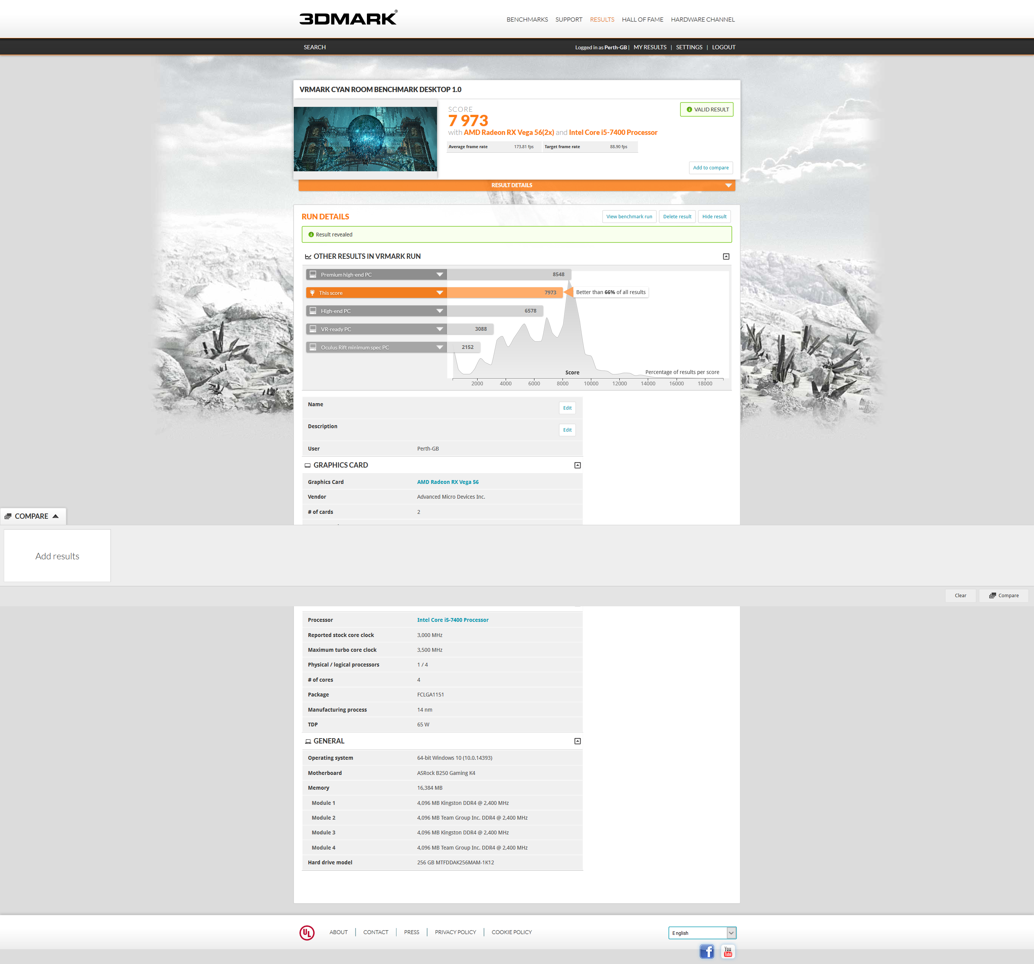The width and height of the screenshot is (1034, 964).
Task: Click Add to compare button
Action: (710, 167)
